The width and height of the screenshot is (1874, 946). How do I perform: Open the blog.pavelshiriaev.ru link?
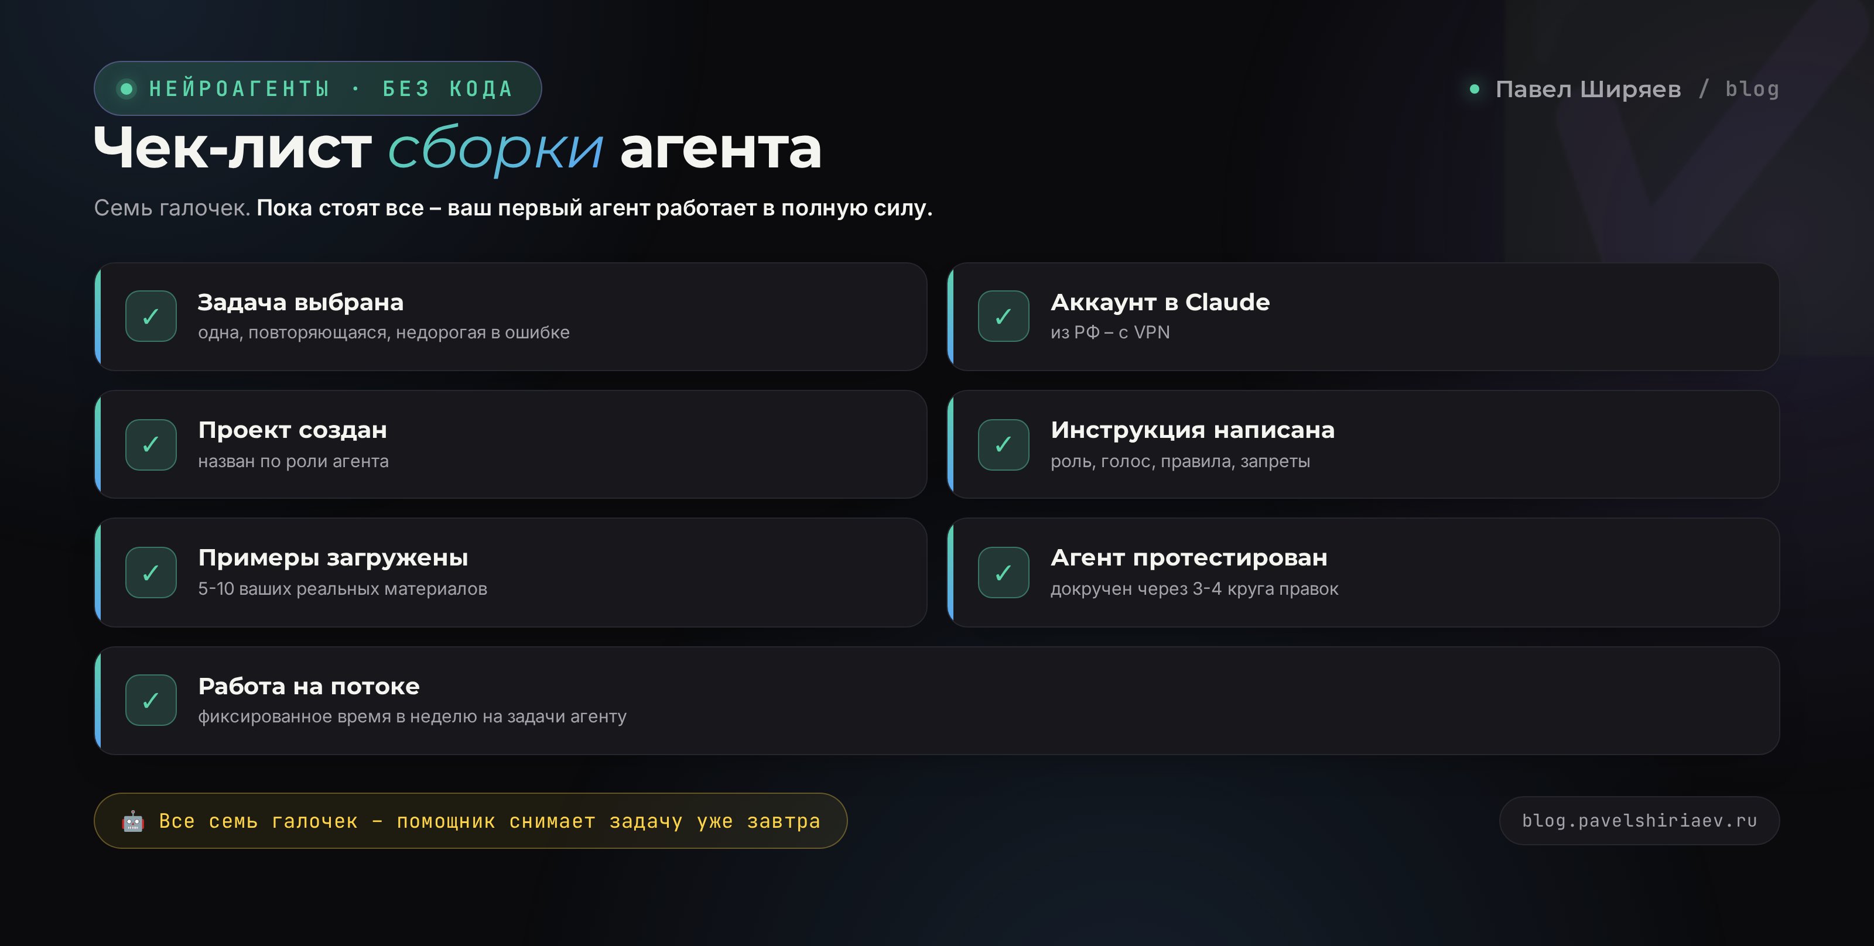tap(1639, 820)
